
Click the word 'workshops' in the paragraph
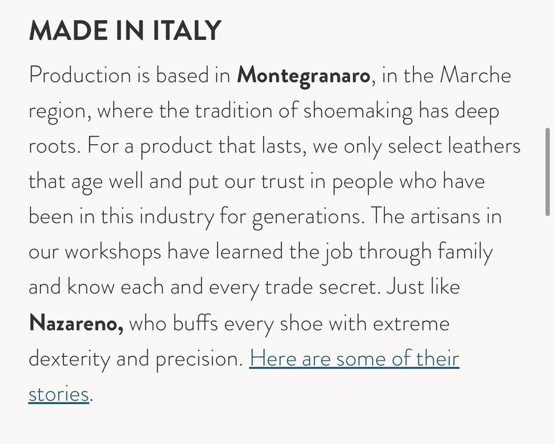113,252
